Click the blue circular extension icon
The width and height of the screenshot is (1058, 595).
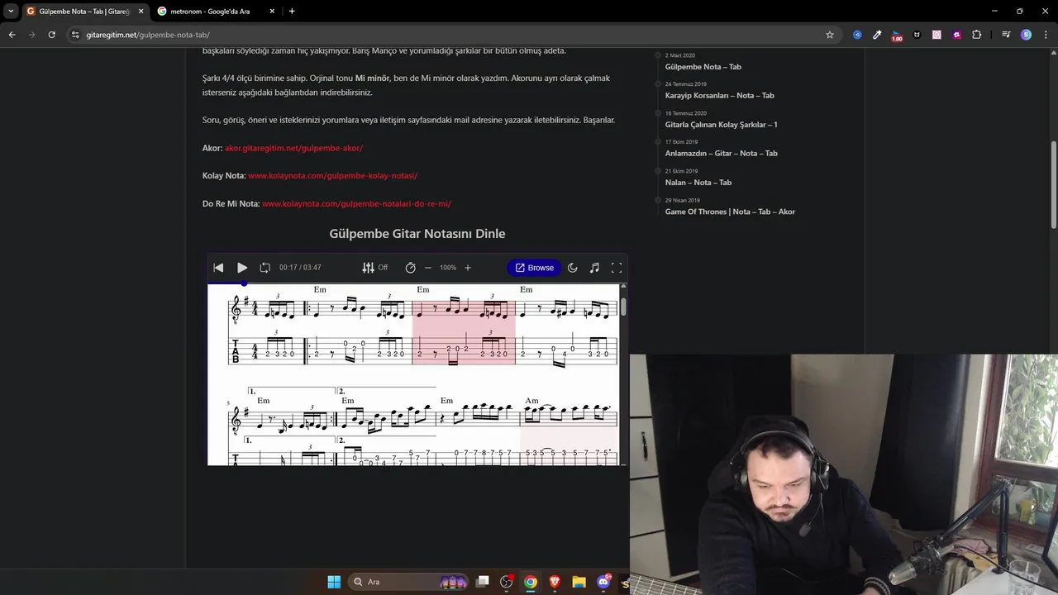click(857, 35)
